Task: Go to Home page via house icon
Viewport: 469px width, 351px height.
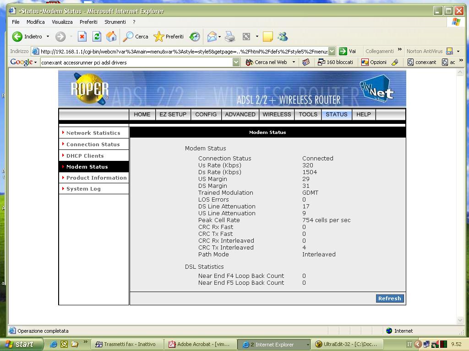Action: click(111, 37)
